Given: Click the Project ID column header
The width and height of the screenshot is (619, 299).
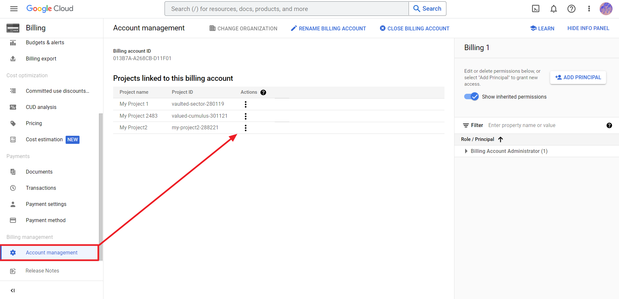Looking at the screenshot, I should (182, 92).
